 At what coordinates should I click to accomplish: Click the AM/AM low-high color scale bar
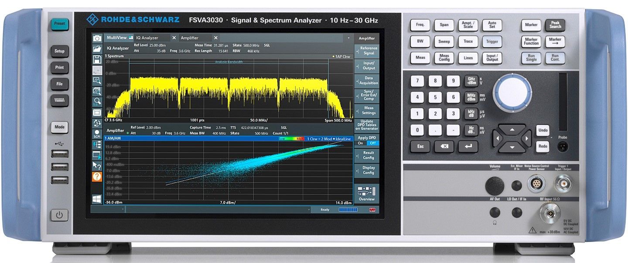point(292,138)
